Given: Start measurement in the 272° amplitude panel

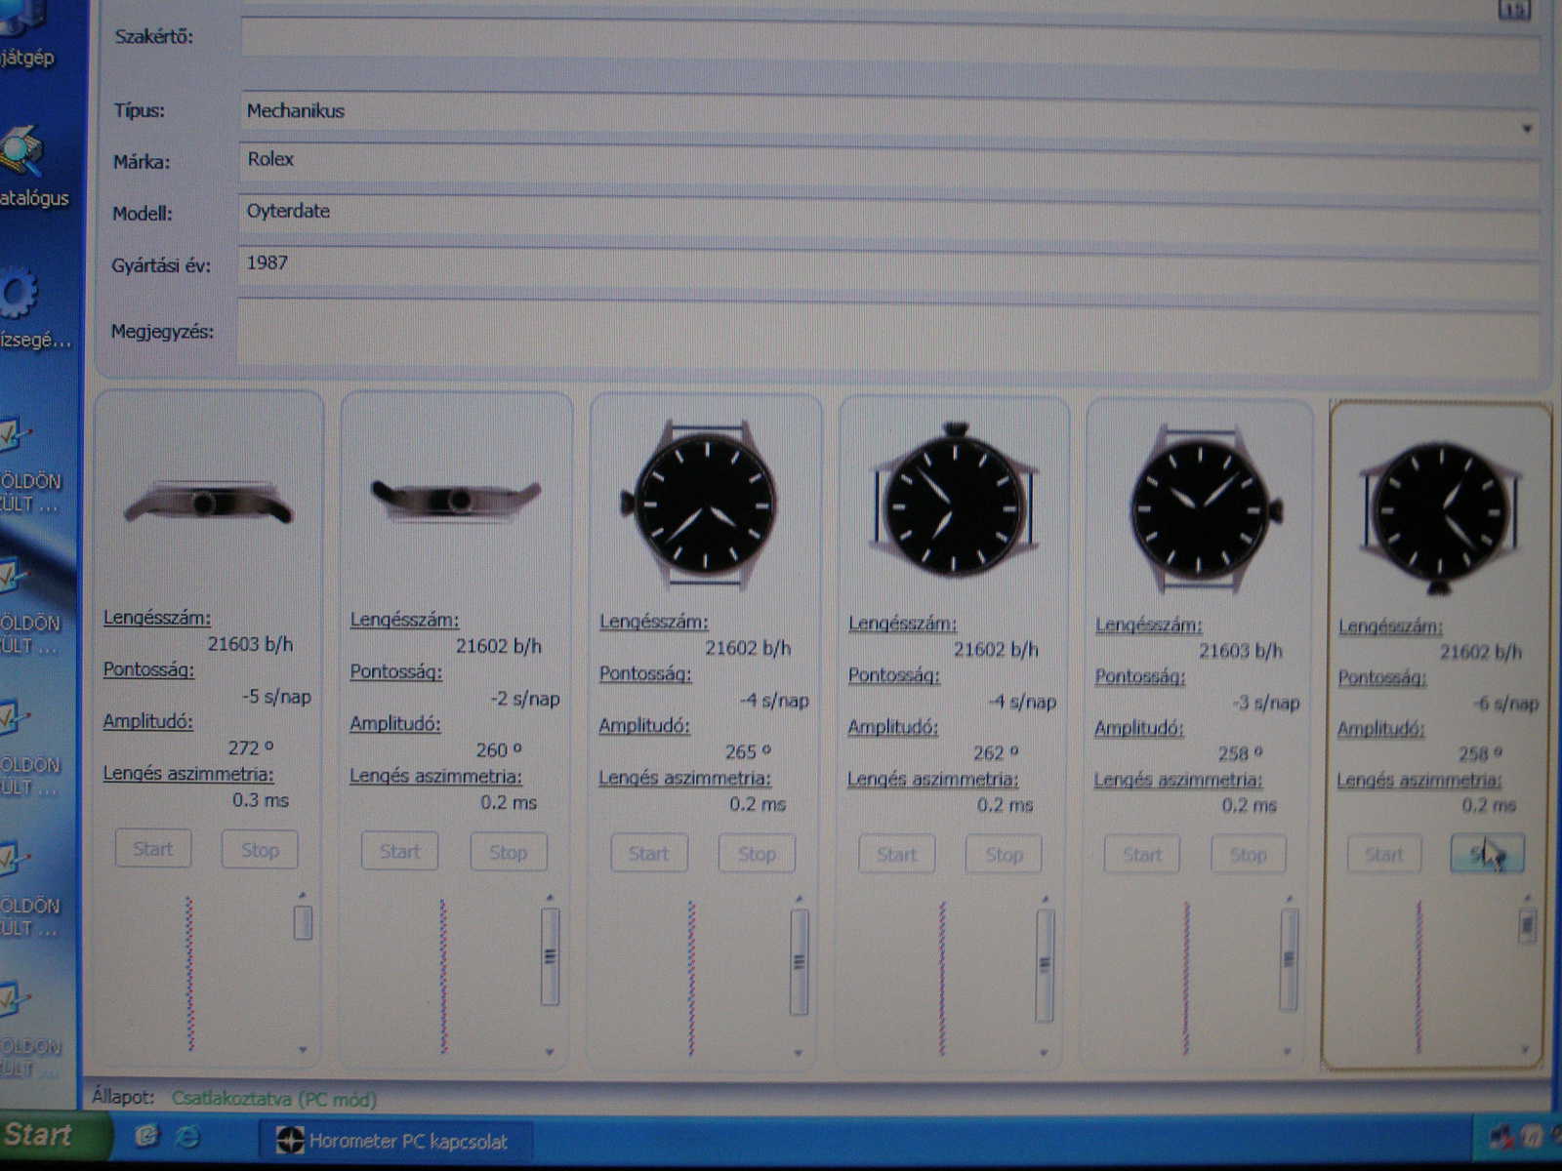Looking at the screenshot, I should [153, 849].
